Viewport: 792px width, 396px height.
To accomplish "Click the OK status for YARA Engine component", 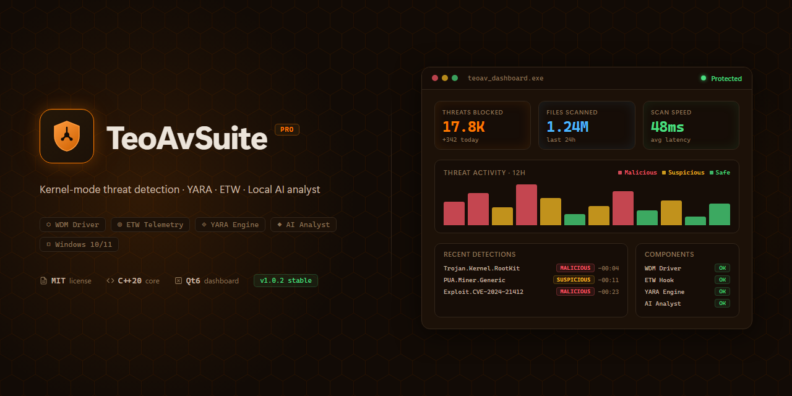I will [x=722, y=291].
